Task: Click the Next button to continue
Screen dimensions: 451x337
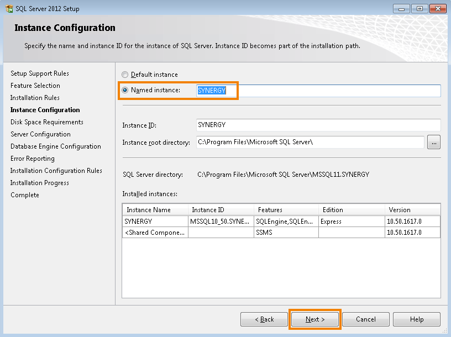Action: tap(314, 319)
